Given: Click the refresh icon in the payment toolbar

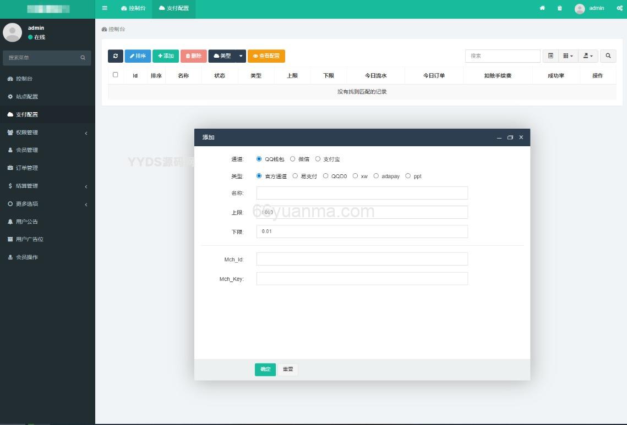Looking at the screenshot, I should tap(116, 56).
